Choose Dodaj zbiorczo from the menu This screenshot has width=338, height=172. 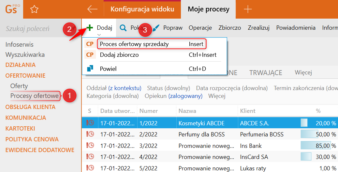[119, 55]
